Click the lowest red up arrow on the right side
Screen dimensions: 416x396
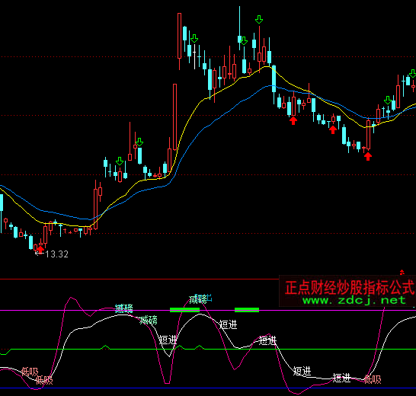368,156
